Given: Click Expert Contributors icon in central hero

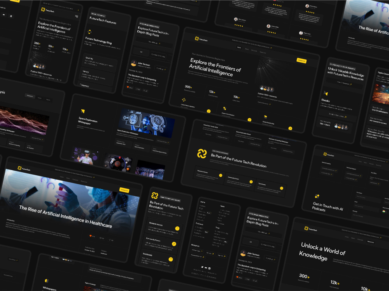Looking at the screenshot, I should click(224, 108).
